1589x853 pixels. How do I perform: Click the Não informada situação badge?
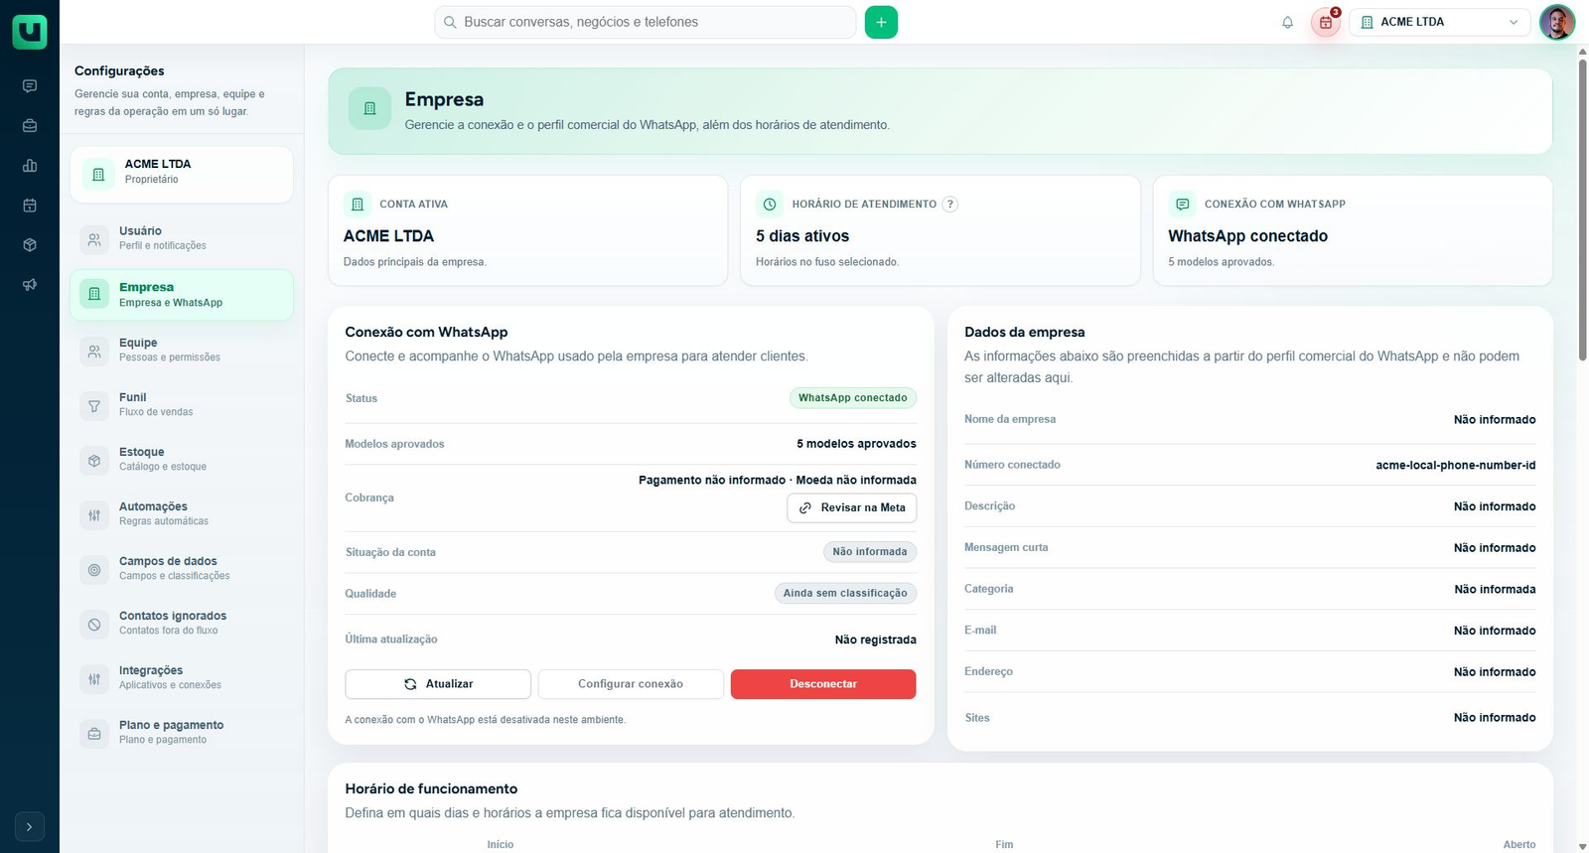870,552
